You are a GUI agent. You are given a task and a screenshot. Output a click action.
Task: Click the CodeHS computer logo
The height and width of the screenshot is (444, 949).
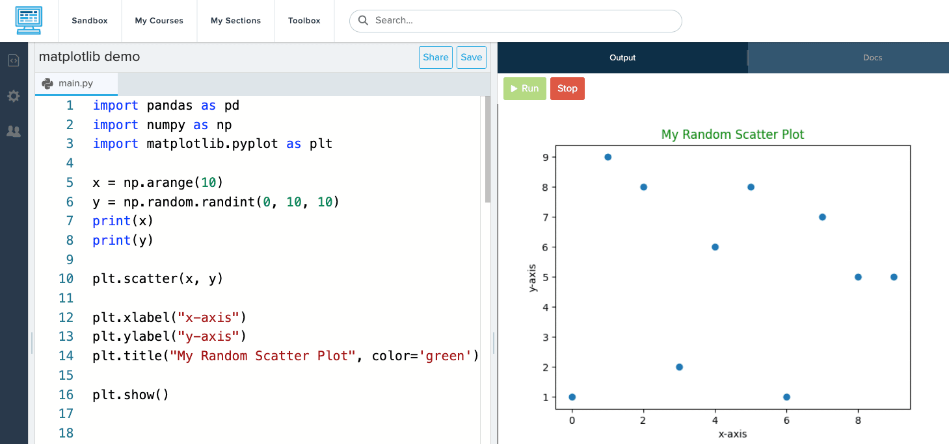tap(29, 21)
